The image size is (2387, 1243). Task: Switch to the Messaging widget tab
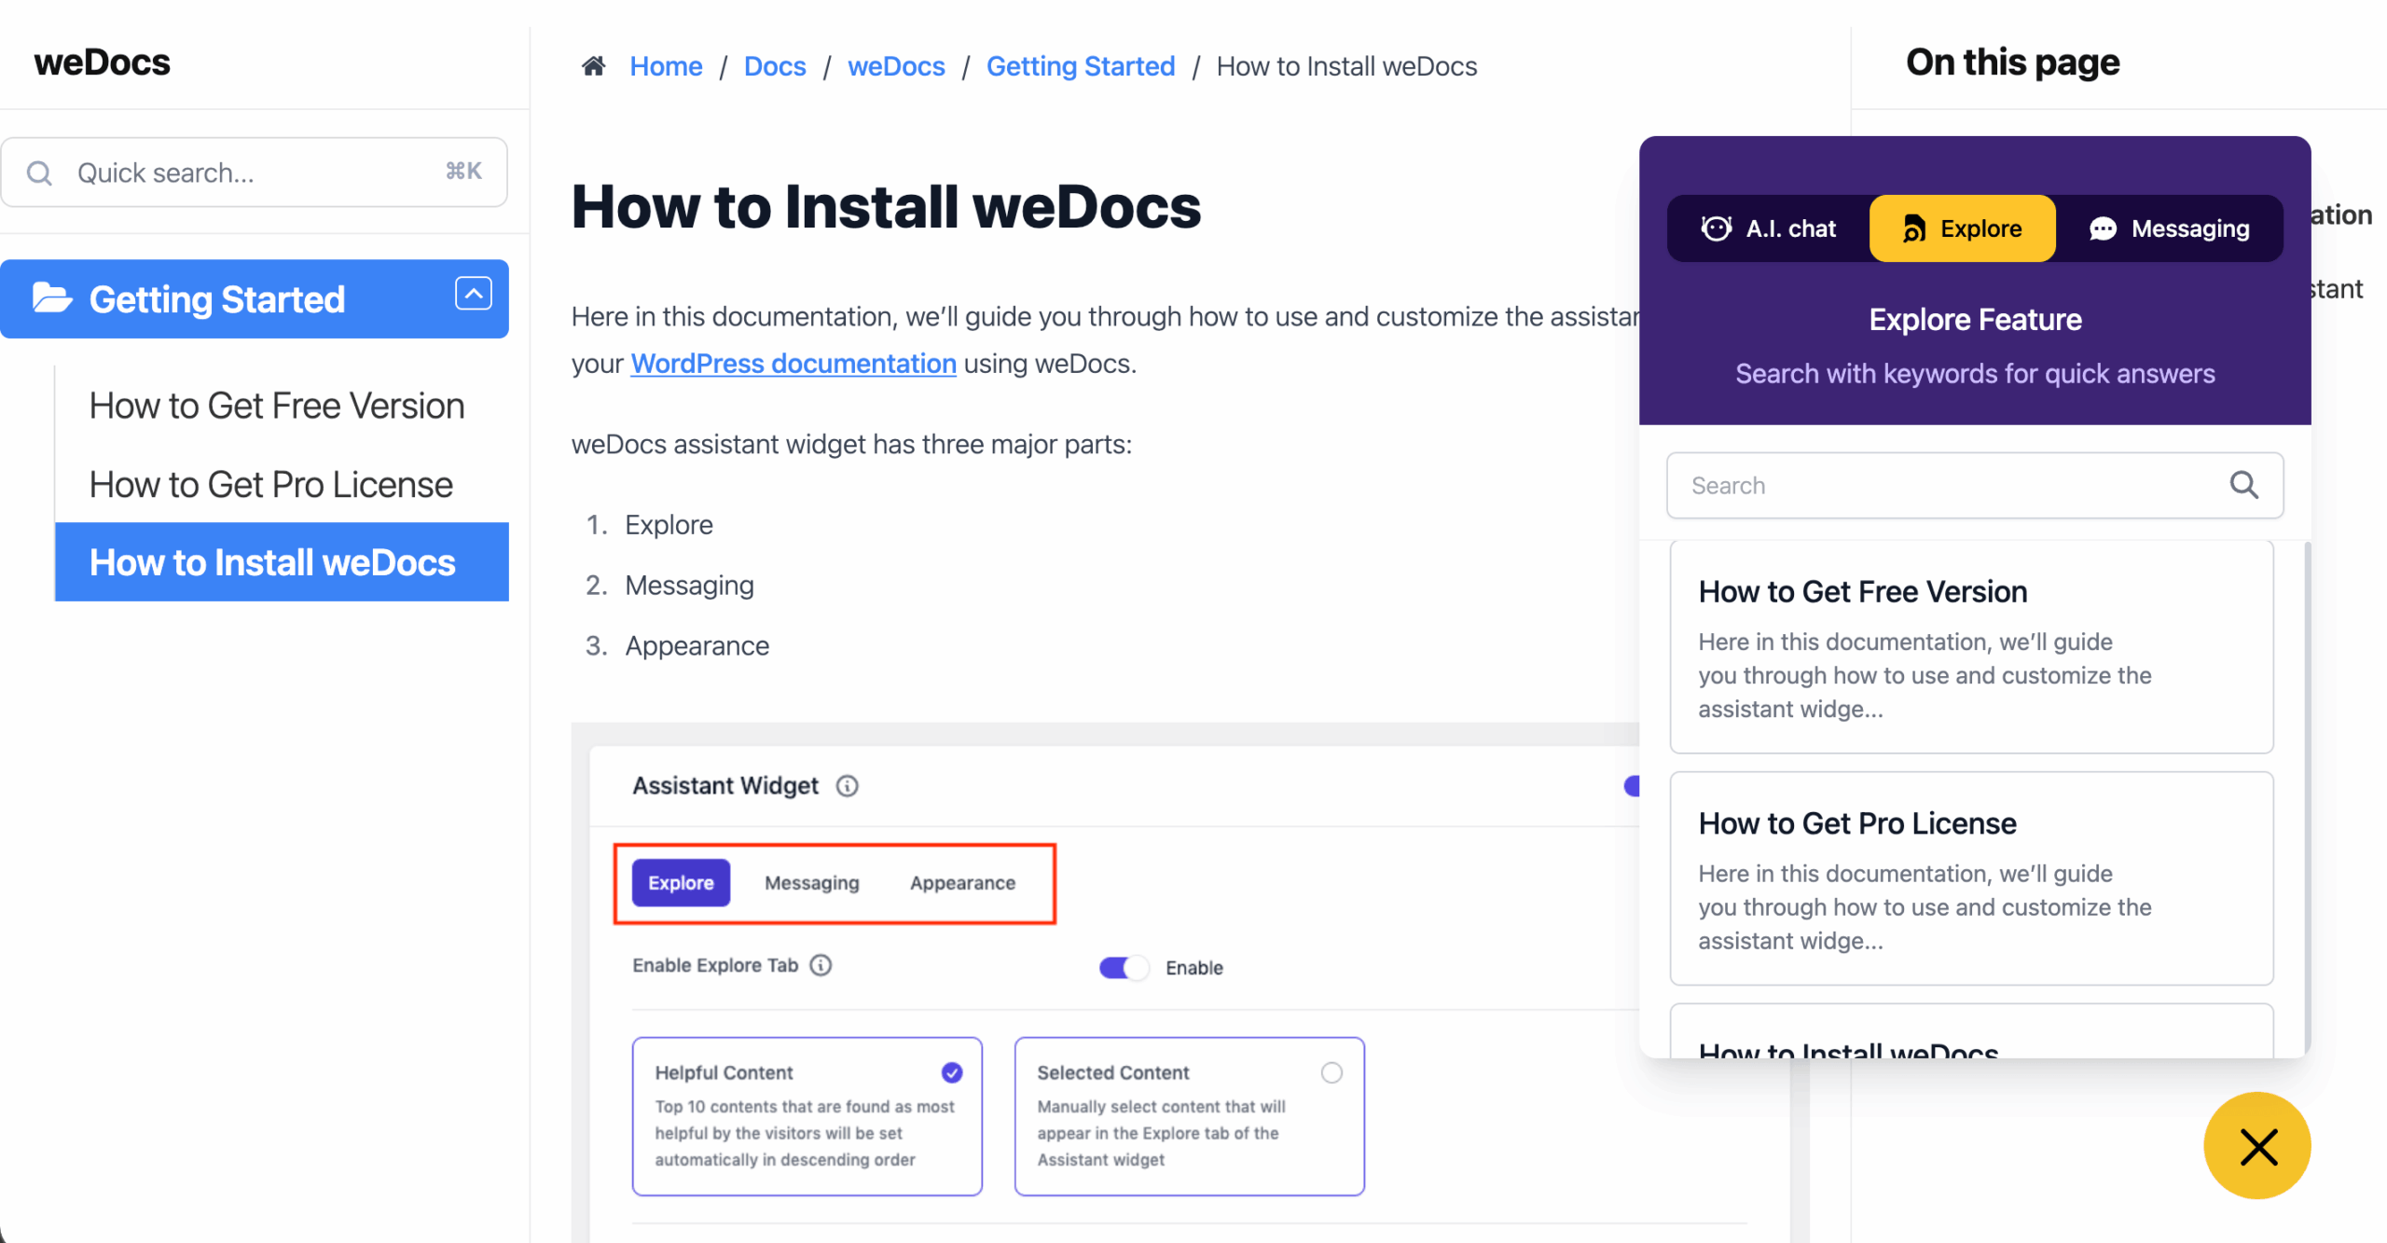coord(2169,228)
